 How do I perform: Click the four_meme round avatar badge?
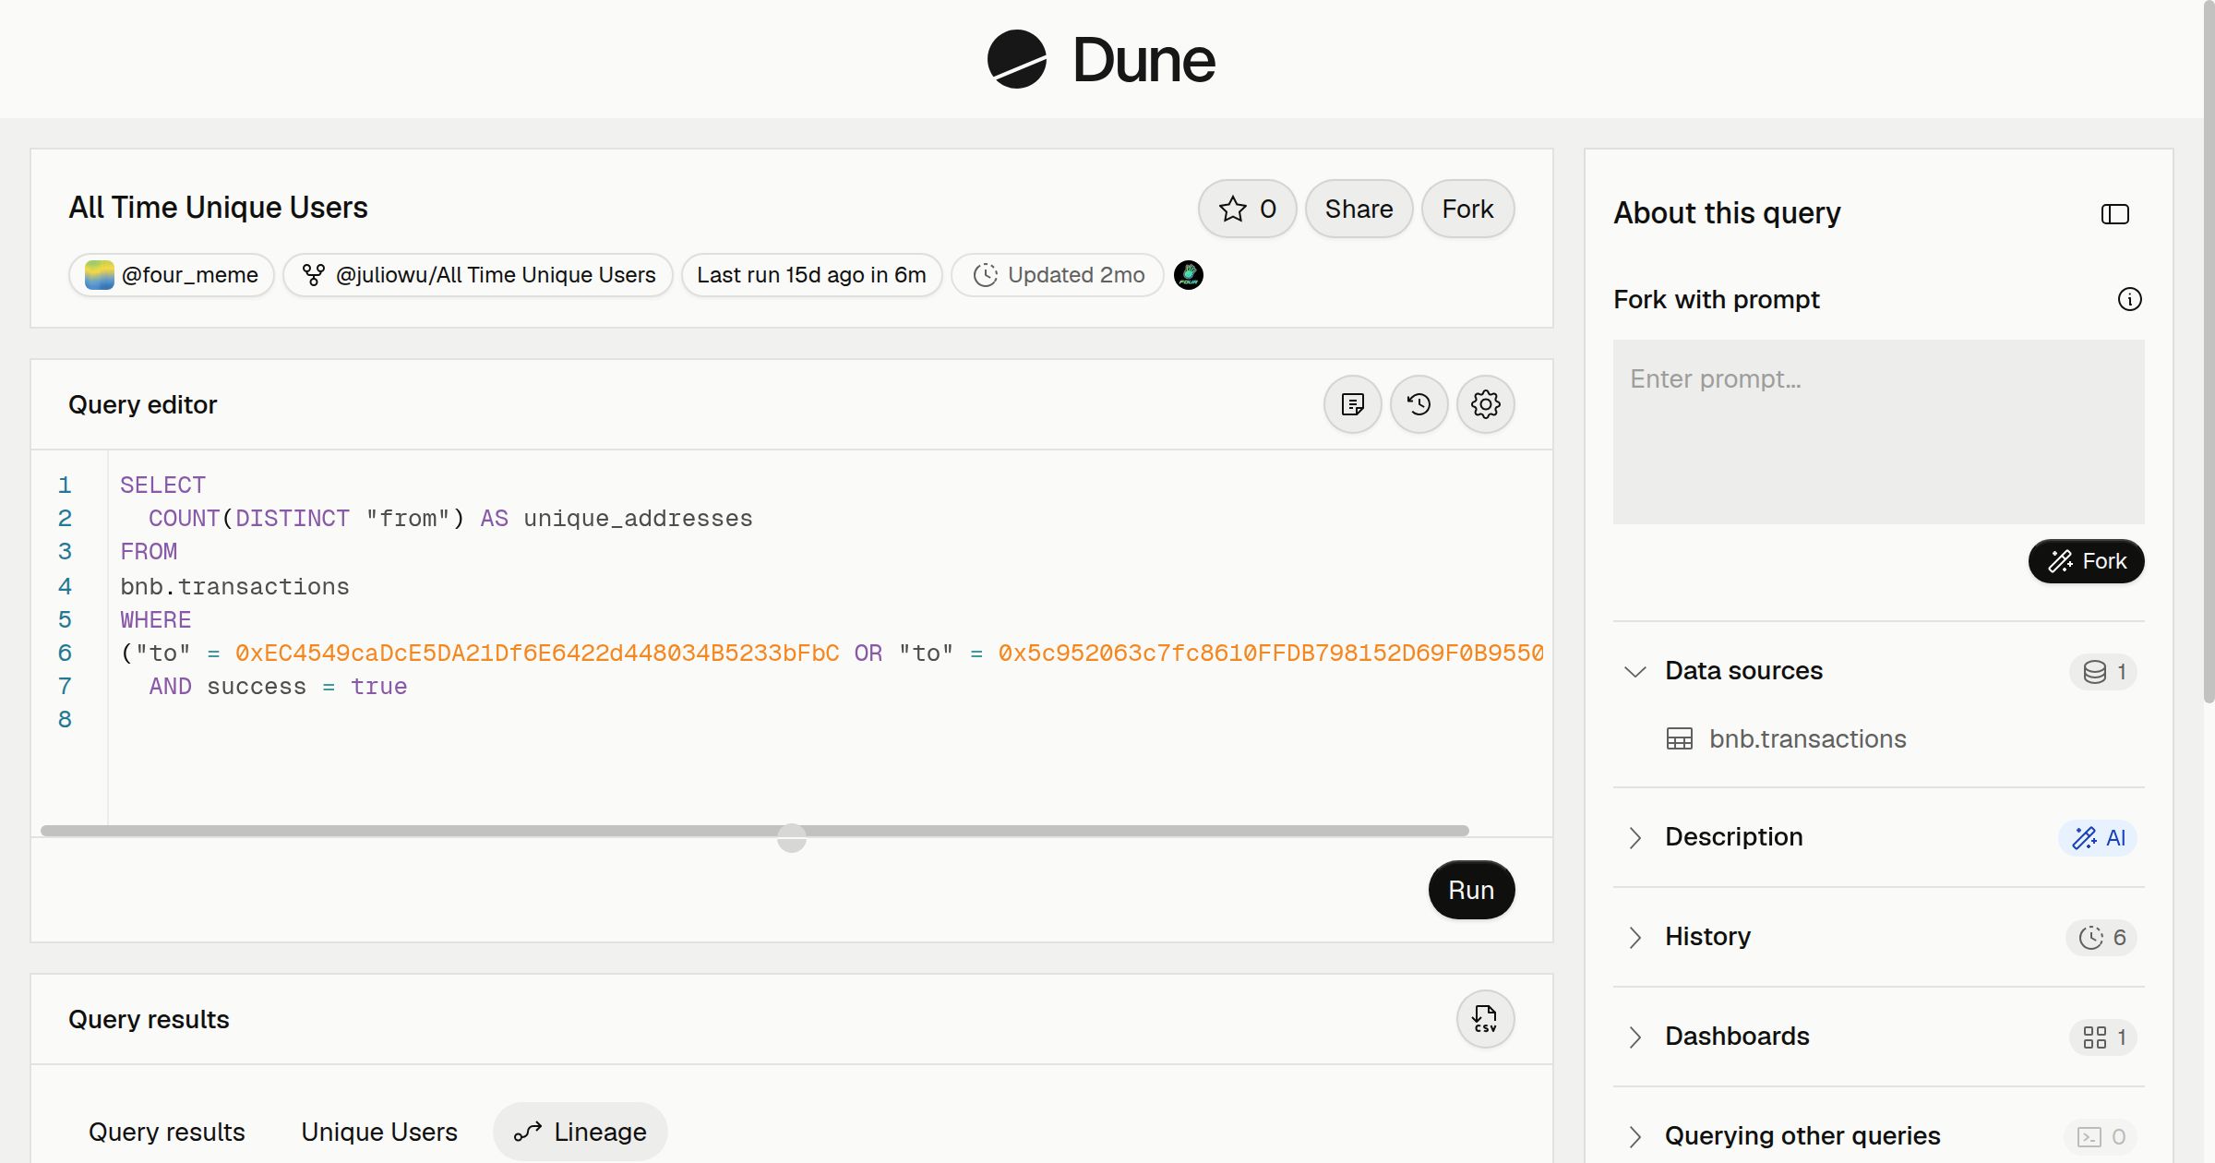coord(1188,275)
